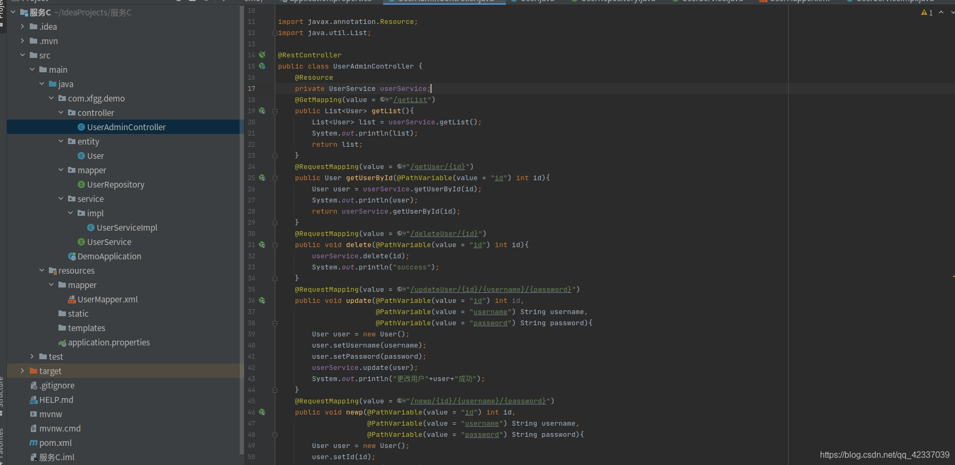Select mvnw.cmd file

click(55, 428)
